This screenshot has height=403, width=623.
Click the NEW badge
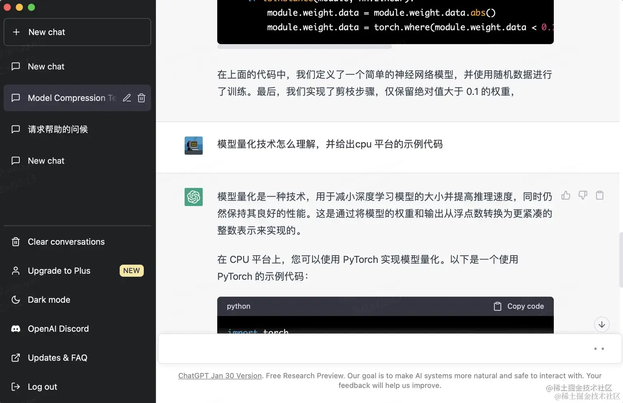pos(131,271)
